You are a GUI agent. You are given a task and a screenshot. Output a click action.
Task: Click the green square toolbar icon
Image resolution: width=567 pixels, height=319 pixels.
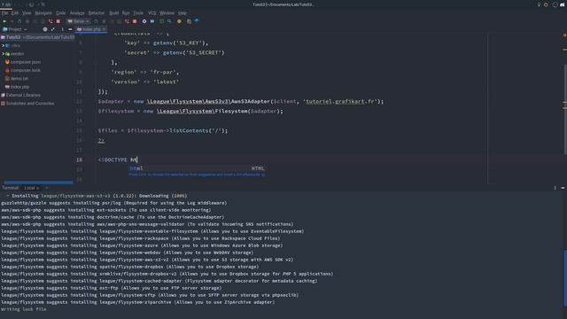point(161,21)
